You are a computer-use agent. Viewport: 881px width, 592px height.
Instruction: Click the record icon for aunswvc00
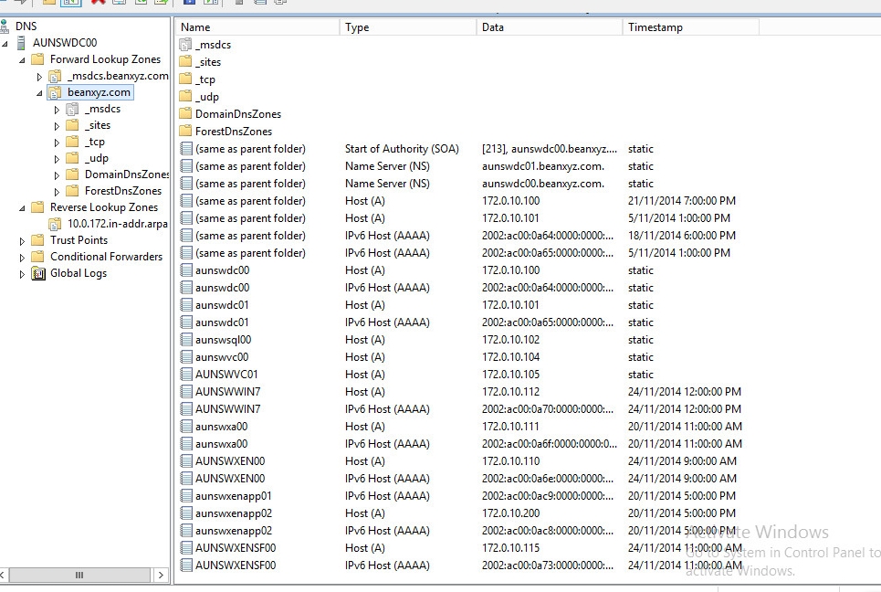click(186, 357)
